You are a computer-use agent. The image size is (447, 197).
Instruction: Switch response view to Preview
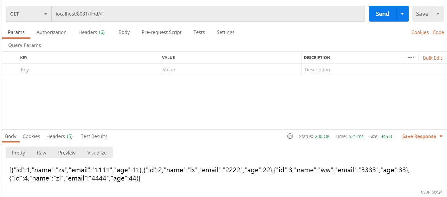[67, 153]
